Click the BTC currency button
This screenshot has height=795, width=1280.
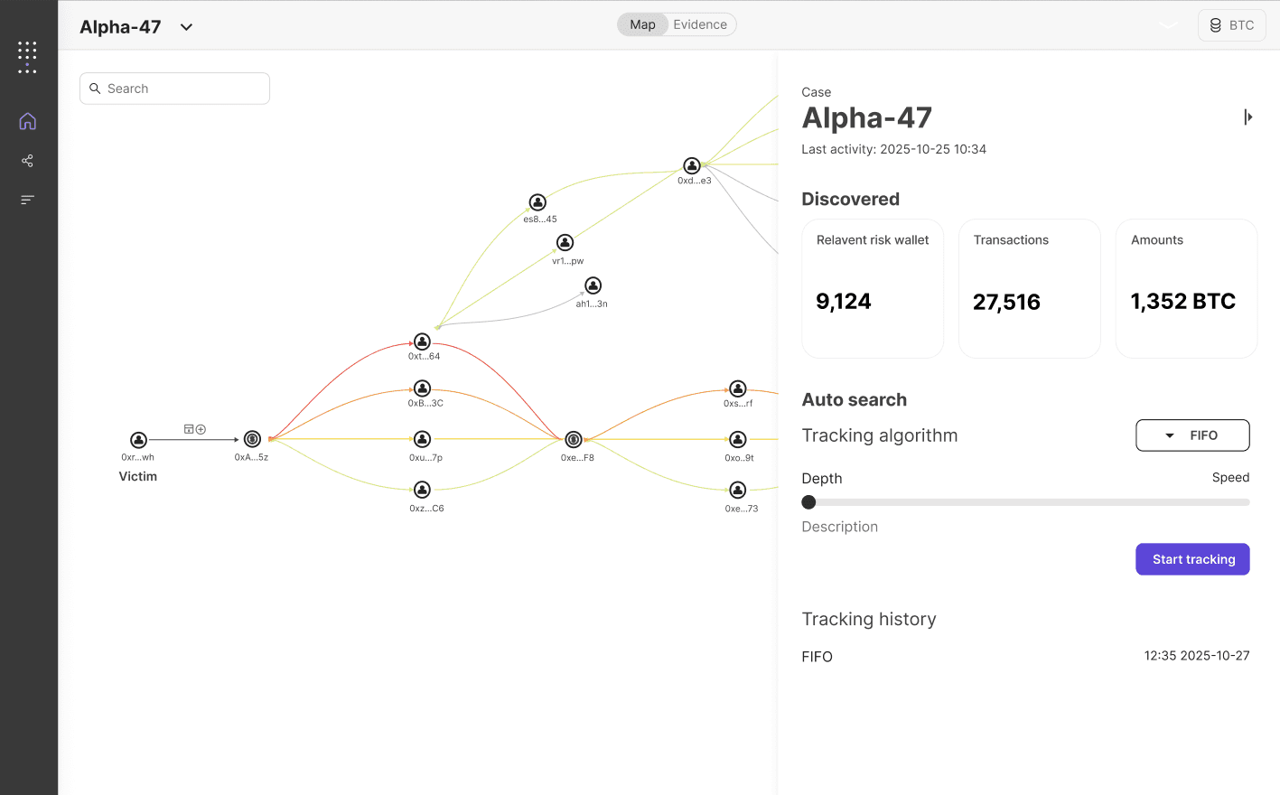point(1232,25)
